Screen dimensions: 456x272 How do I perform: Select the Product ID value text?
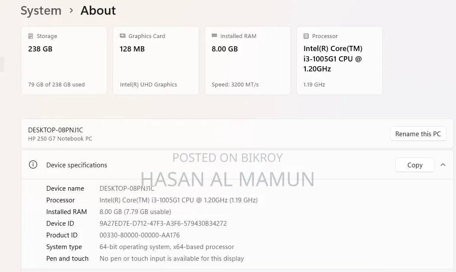pos(139,235)
